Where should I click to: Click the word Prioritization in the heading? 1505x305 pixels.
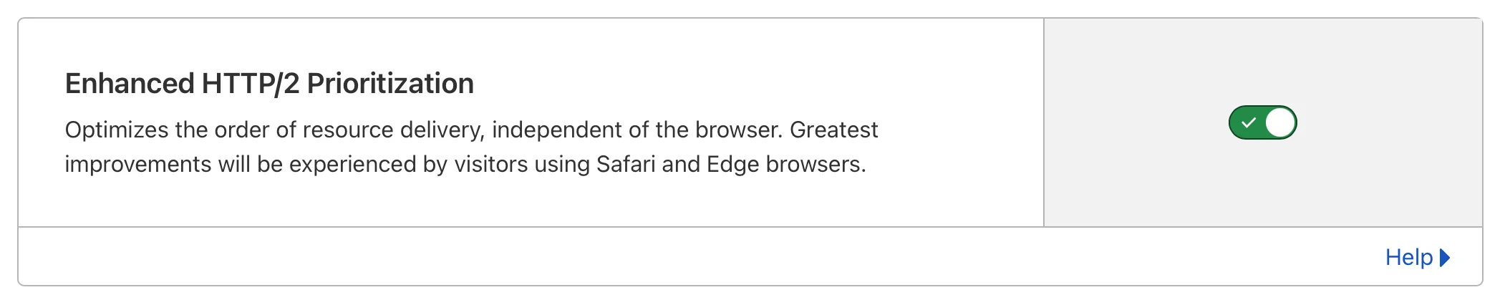(x=390, y=84)
